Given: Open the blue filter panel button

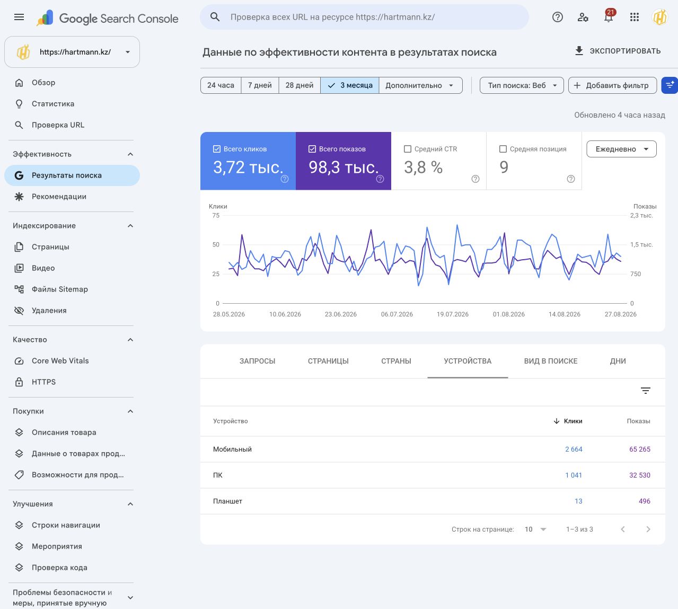Looking at the screenshot, I should coord(670,85).
